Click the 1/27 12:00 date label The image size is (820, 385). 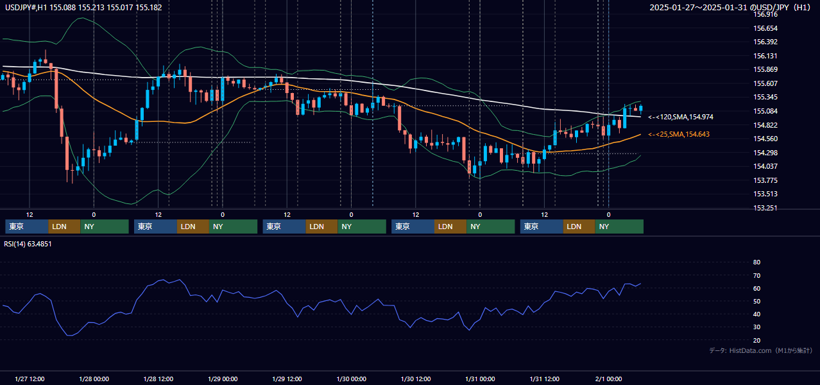click(x=30, y=379)
